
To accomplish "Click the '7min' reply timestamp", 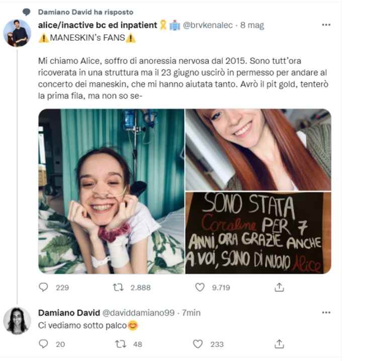I will [191, 313].
